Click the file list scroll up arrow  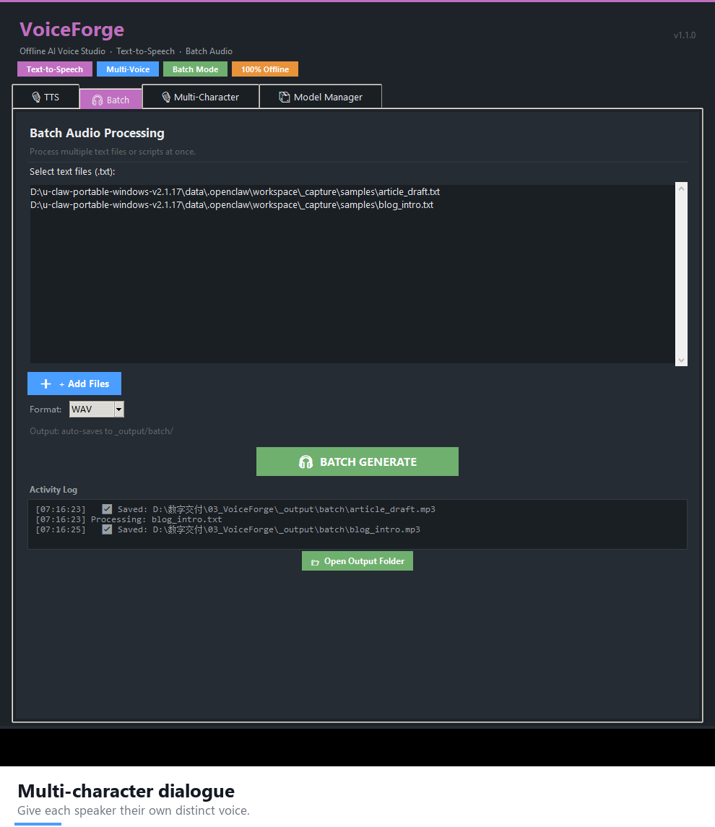click(681, 189)
